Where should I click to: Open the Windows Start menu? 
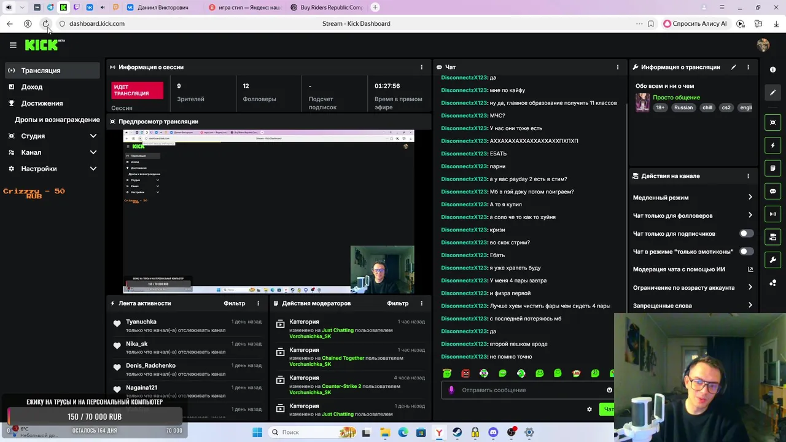pyautogui.click(x=257, y=432)
